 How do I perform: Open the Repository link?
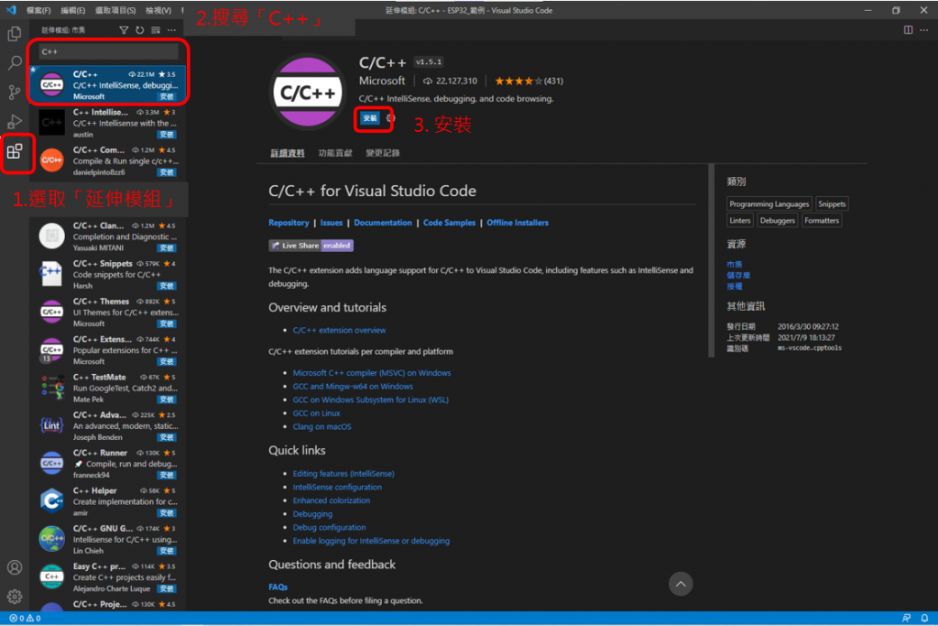click(x=289, y=223)
